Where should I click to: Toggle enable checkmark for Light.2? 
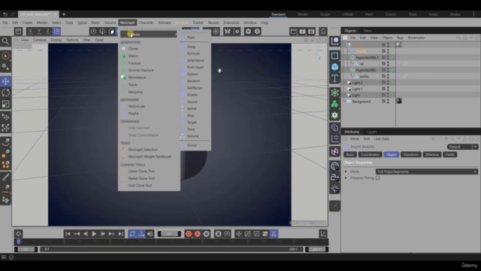click(392, 82)
